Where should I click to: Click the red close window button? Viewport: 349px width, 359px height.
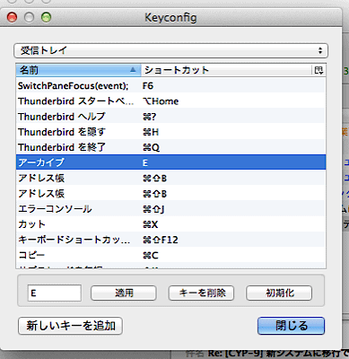[12, 17]
